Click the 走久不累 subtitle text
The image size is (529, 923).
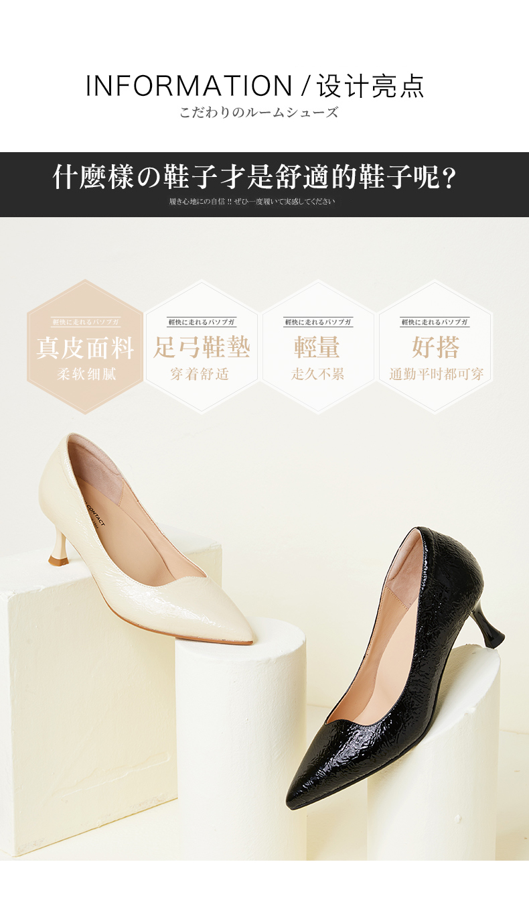(x=318, y=374)
